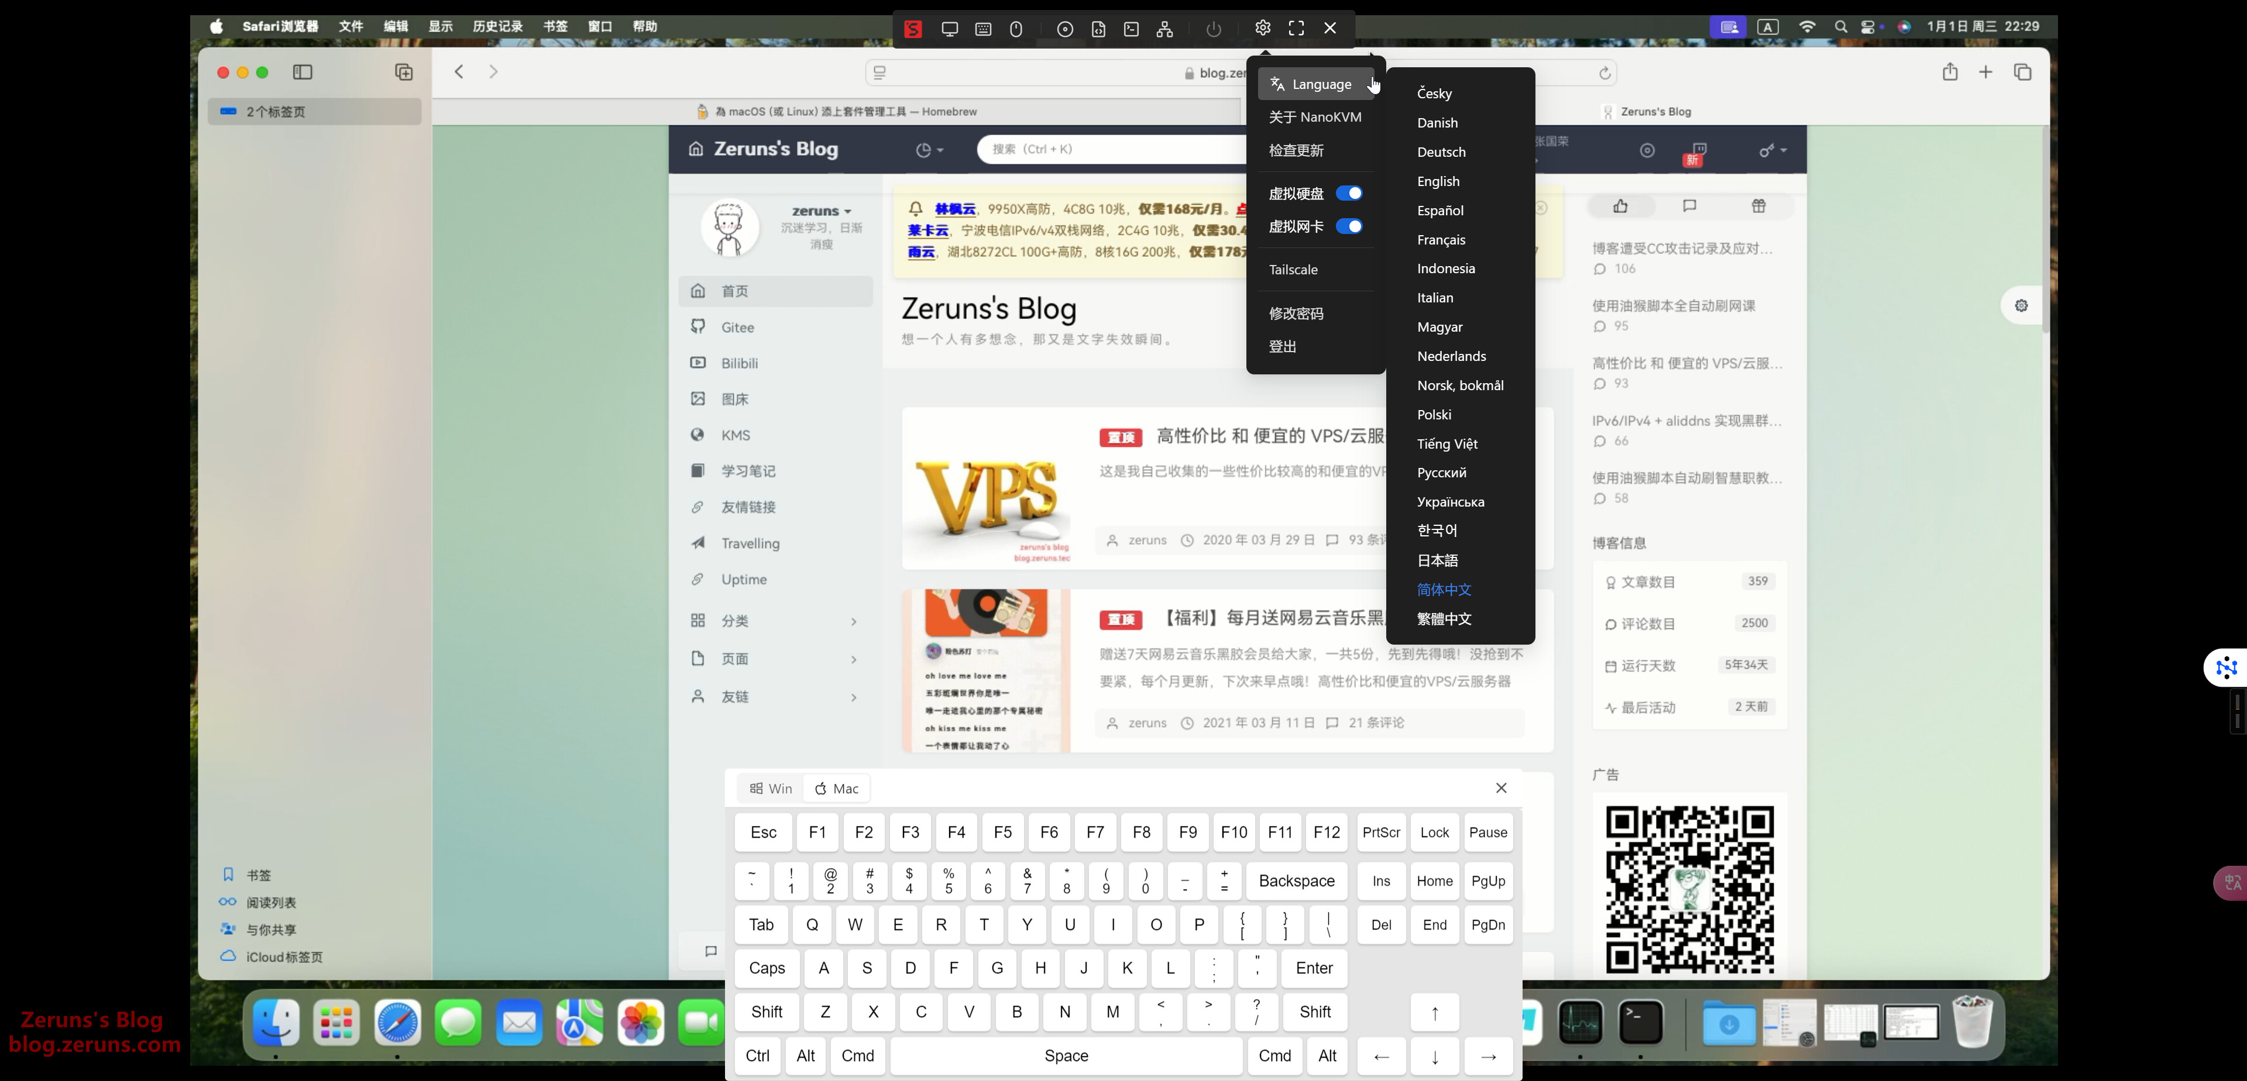Select English in the language list
This screenshot has height=1081, width=2247.
[1438, 181]
